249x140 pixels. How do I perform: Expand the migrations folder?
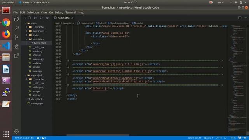coord(27,31)
